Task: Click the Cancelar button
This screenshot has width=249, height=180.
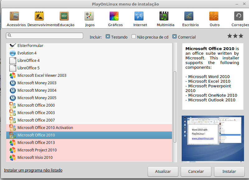Action: tap(196, 171)
